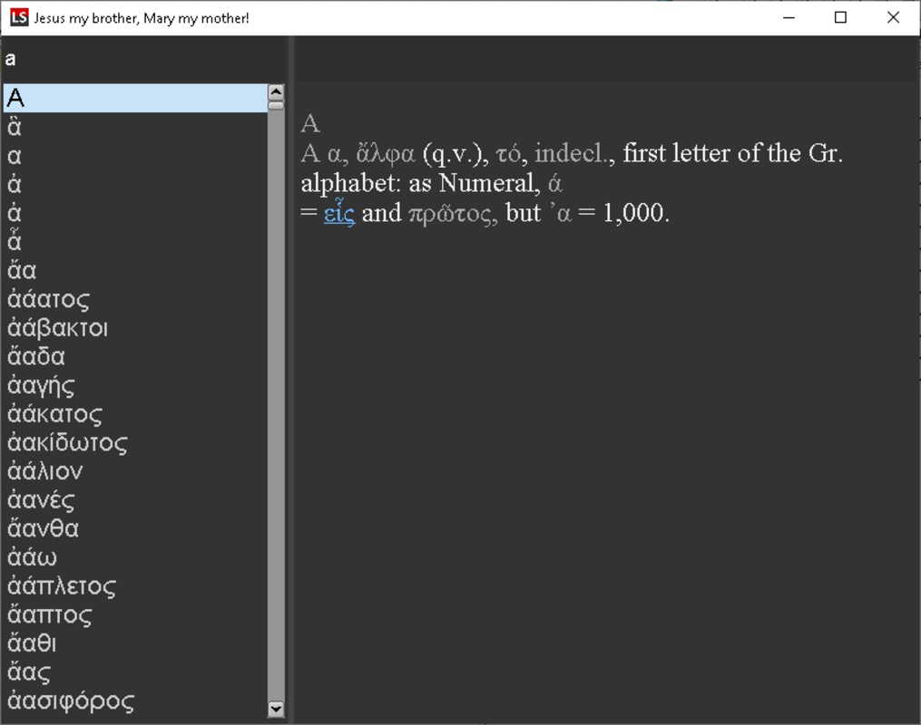This screenshot has height=725, width=921.
Task: Open the ἀαγής entry
Action: click(135, 385)
